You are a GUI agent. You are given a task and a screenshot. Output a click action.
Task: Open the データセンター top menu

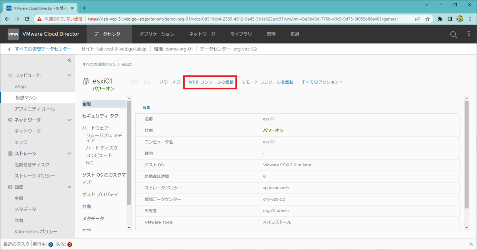point(109,34)
